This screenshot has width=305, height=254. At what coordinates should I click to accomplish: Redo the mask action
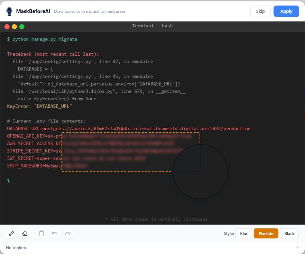click(x=68, y=233)
